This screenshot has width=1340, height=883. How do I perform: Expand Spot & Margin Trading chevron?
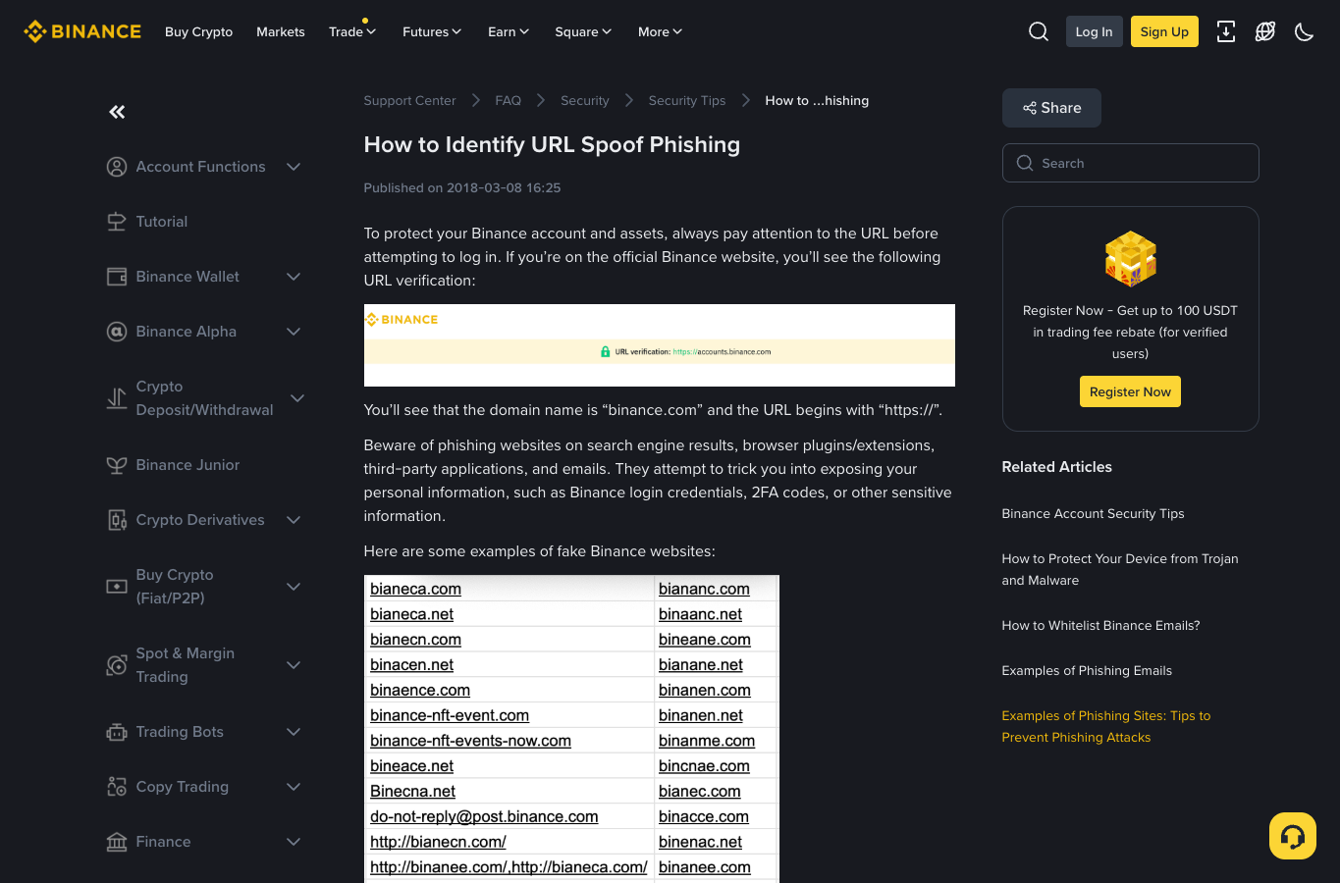294,665
